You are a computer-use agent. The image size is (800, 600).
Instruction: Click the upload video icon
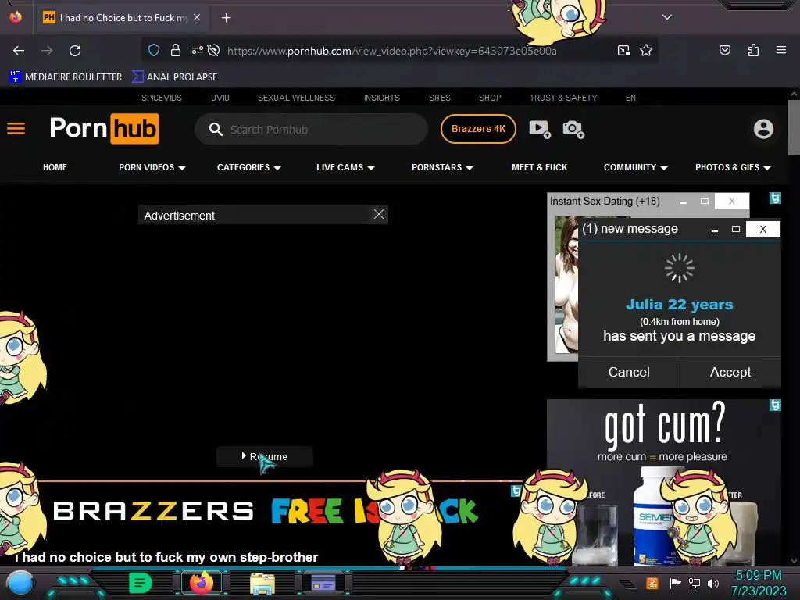click(x=539, y=129)
